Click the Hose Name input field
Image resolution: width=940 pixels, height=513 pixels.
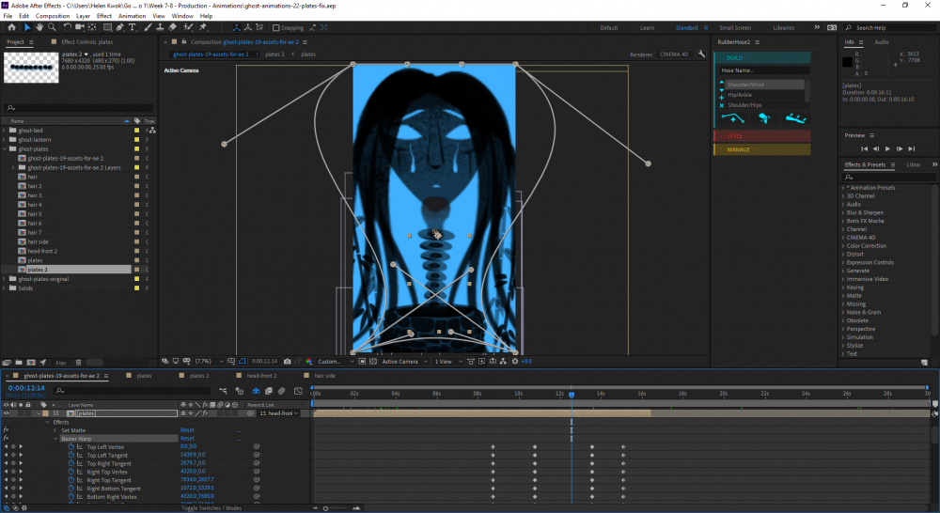click(764, 70)
